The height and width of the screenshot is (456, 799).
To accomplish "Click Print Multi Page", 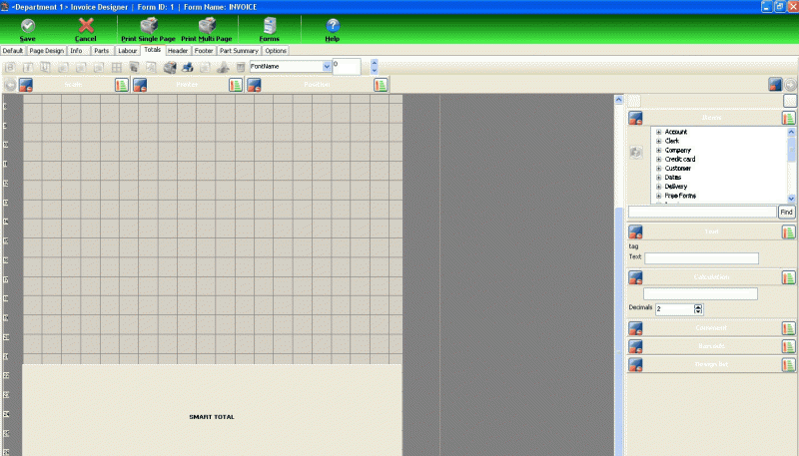I will click(207, 30).
